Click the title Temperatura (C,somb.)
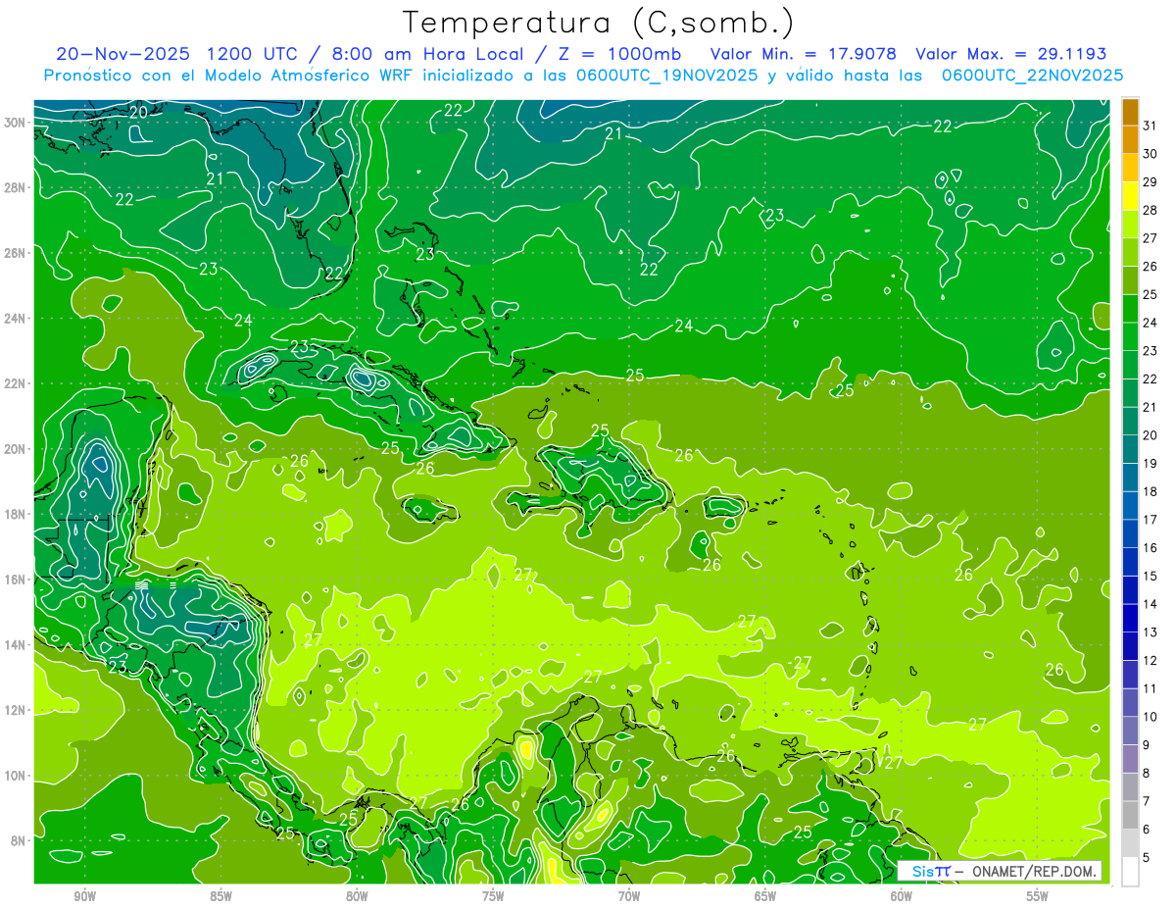Screen dimensions: 1176x909 click(598, 23)
